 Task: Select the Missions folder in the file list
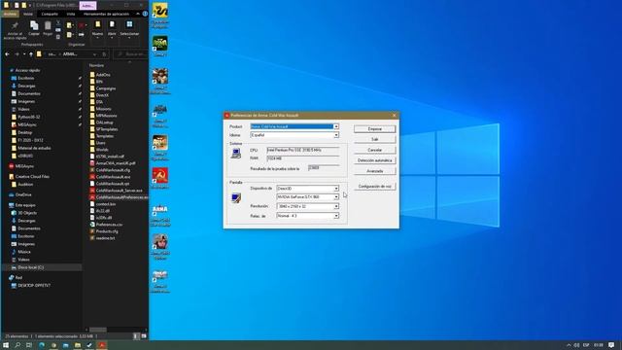tap(103, 109)
